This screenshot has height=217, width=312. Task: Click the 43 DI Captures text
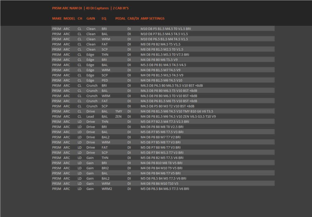click(97, 8)
